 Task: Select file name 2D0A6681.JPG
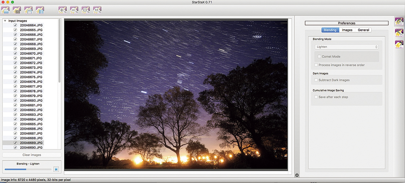(x=31, y=105)
